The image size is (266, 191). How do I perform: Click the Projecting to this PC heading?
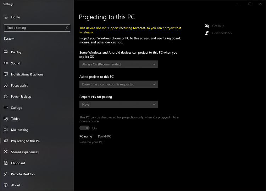click(x=107, y=17)
